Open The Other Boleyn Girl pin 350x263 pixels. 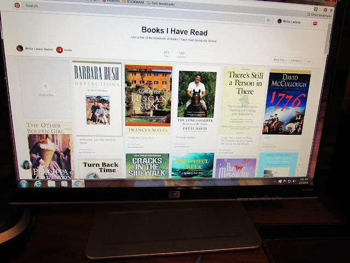(x=50, y=150)
